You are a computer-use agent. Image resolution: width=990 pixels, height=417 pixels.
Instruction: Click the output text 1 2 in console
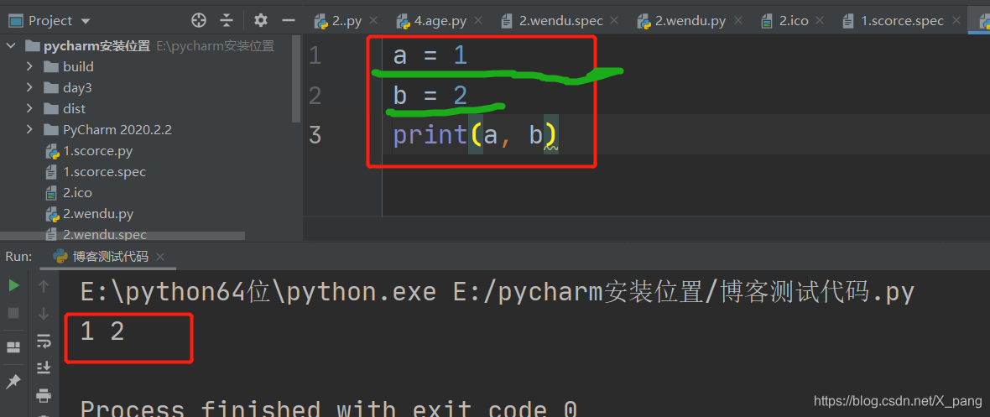click(x=102, y=331)
